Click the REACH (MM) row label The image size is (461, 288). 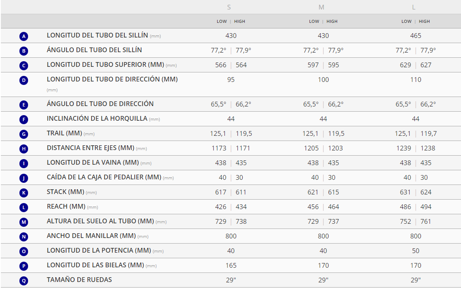[x=66, y=207]
